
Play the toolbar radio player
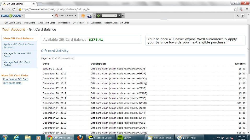[98, 16]
